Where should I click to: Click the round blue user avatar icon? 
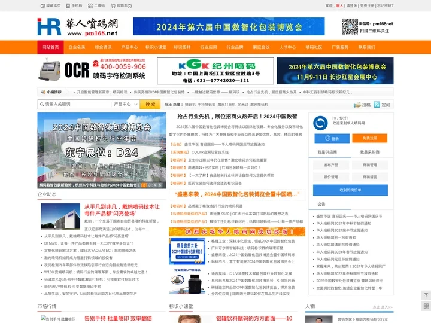(320, 123)
